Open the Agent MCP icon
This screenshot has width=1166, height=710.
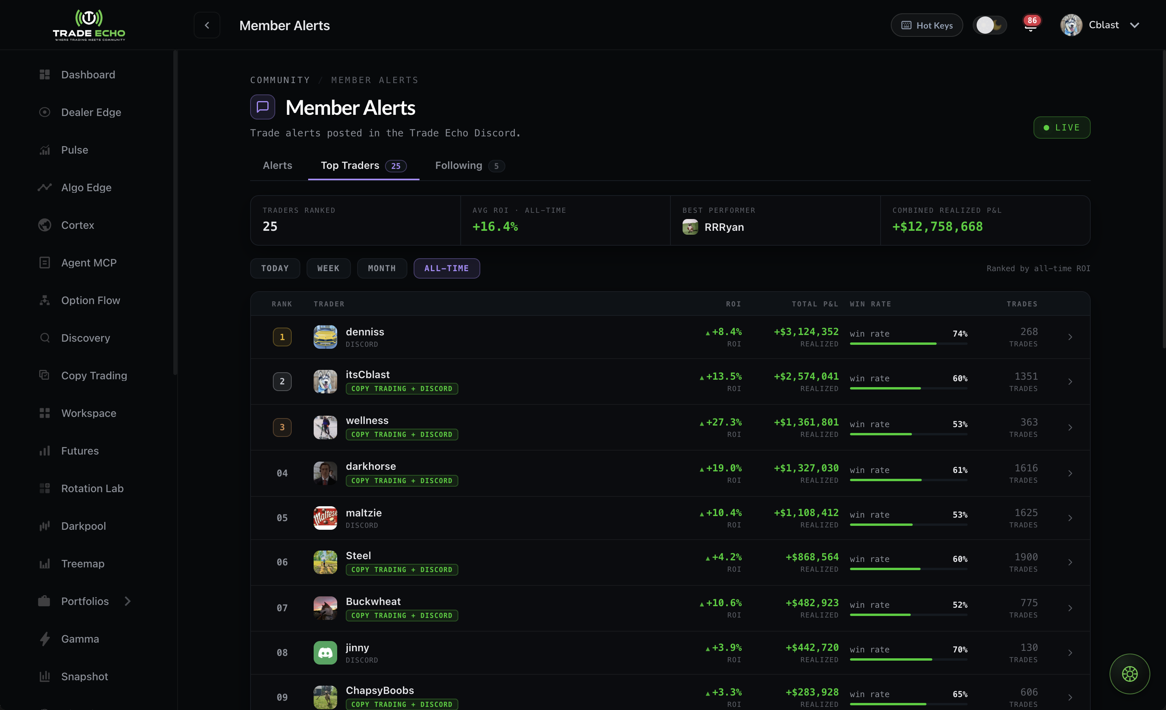point(44,263)
